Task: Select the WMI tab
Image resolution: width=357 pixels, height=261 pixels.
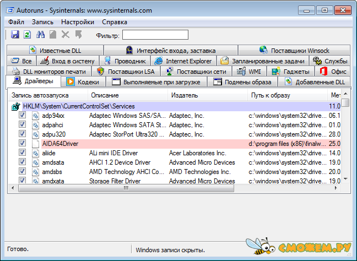Action: [249, 72]
